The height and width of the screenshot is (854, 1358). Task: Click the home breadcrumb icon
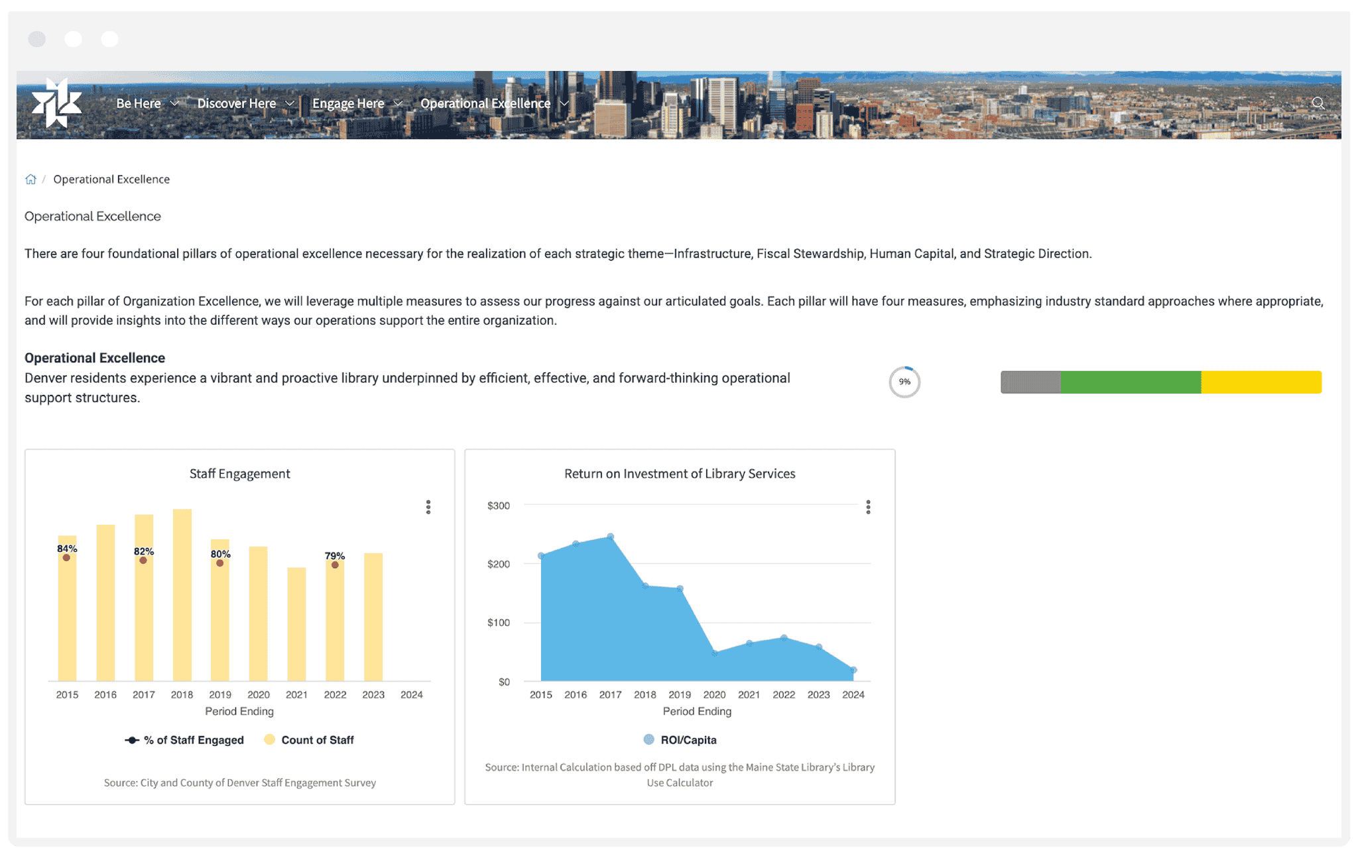tap(31, 179)
